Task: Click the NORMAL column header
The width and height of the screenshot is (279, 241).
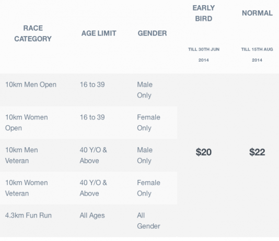Action: pyautogui.click(x=257, y=13)
